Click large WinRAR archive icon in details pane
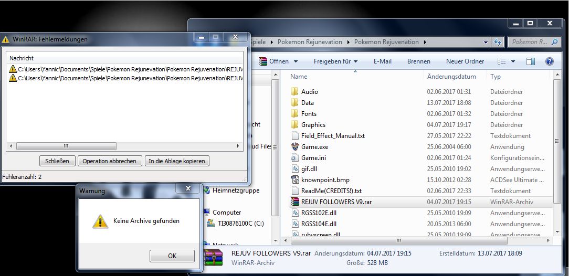This screenshot has height=276, width=569. (213, 258)
